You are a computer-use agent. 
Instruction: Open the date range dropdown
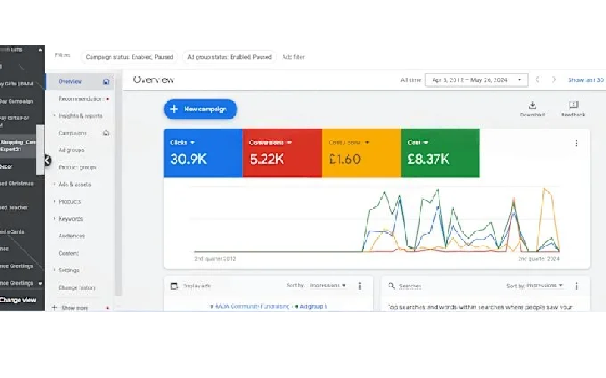(x=477, y=79)
